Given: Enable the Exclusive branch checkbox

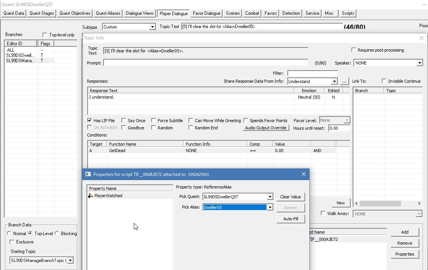Looking at the screenshot, I should coord(12,242).
